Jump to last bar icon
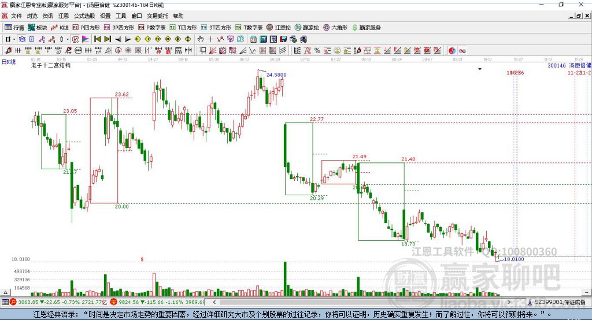 108,39
